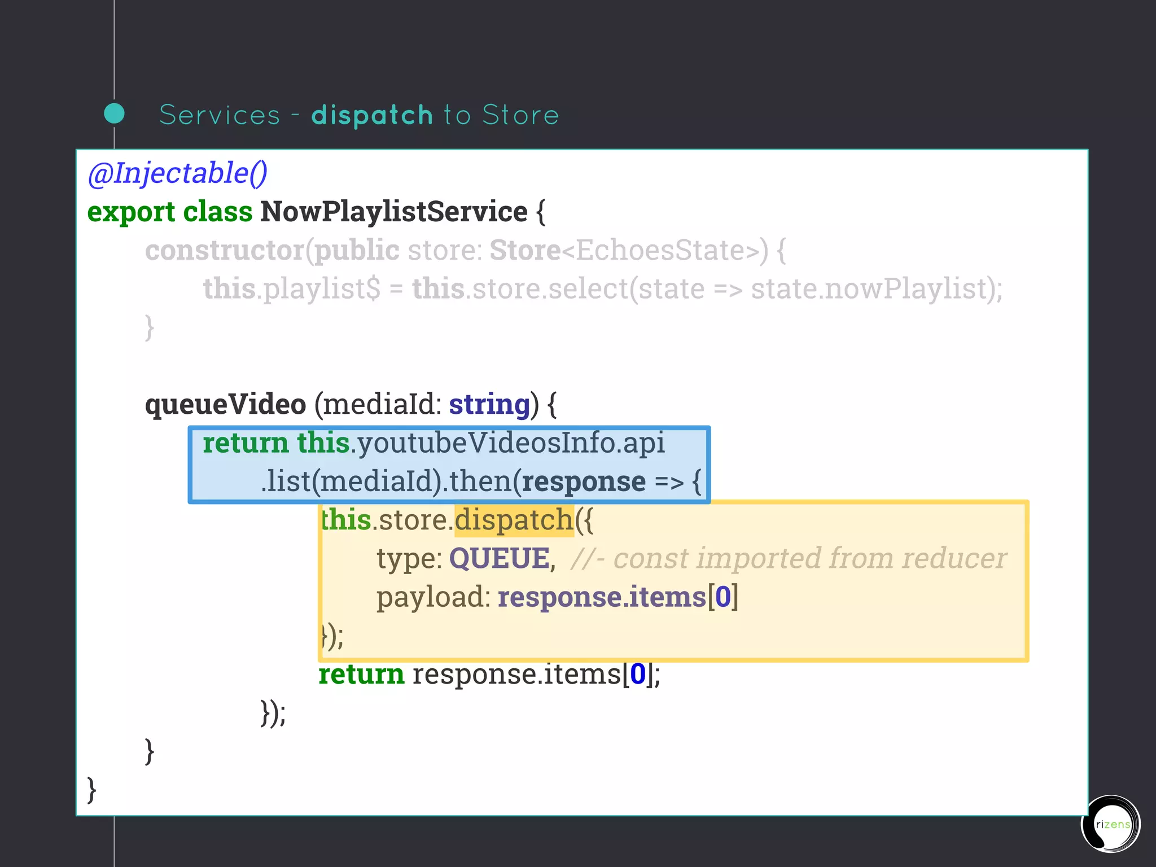The height and width of the screenshot is (867, 1156).
Task: Click the 'queueVideo (mediaId: string) {' line
Action: (x=351, y=405)
